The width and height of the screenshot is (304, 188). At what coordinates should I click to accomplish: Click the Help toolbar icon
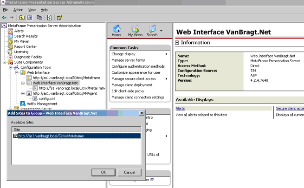pos(59,18)
